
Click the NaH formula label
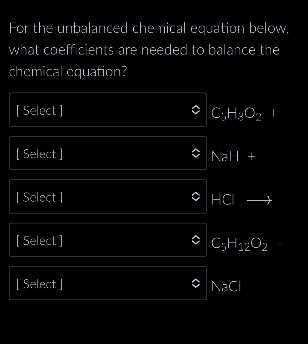pyautogui.click(x=225, y=156)
